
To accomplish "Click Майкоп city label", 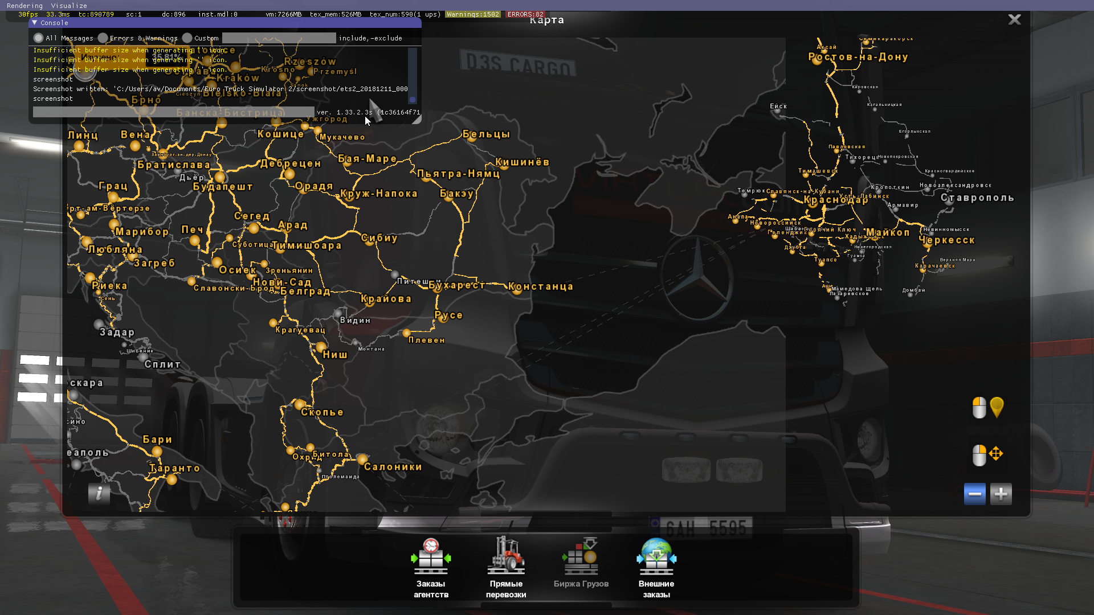I will point(888,232).
